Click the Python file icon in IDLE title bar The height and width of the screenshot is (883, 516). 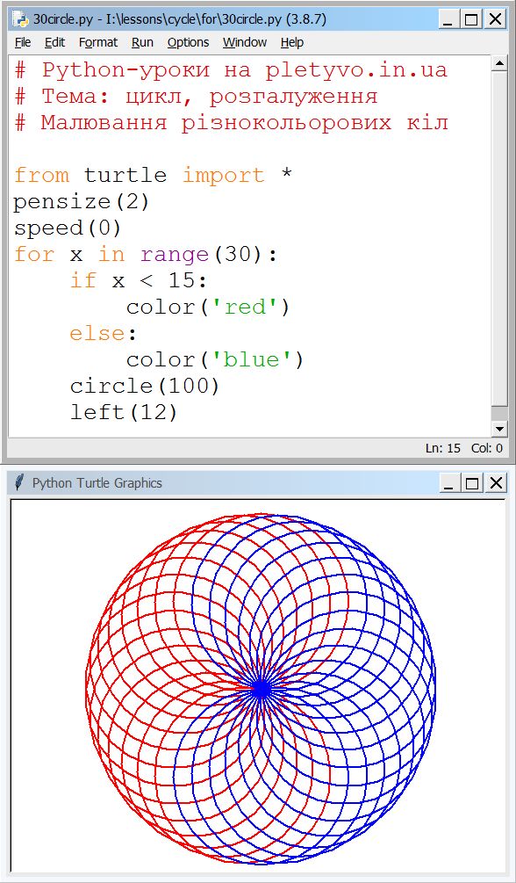point(21,19)
